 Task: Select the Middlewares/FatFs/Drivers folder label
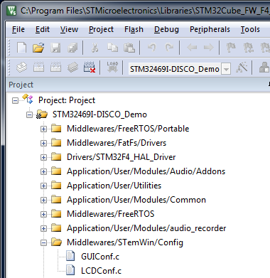[x=117, y=143]
